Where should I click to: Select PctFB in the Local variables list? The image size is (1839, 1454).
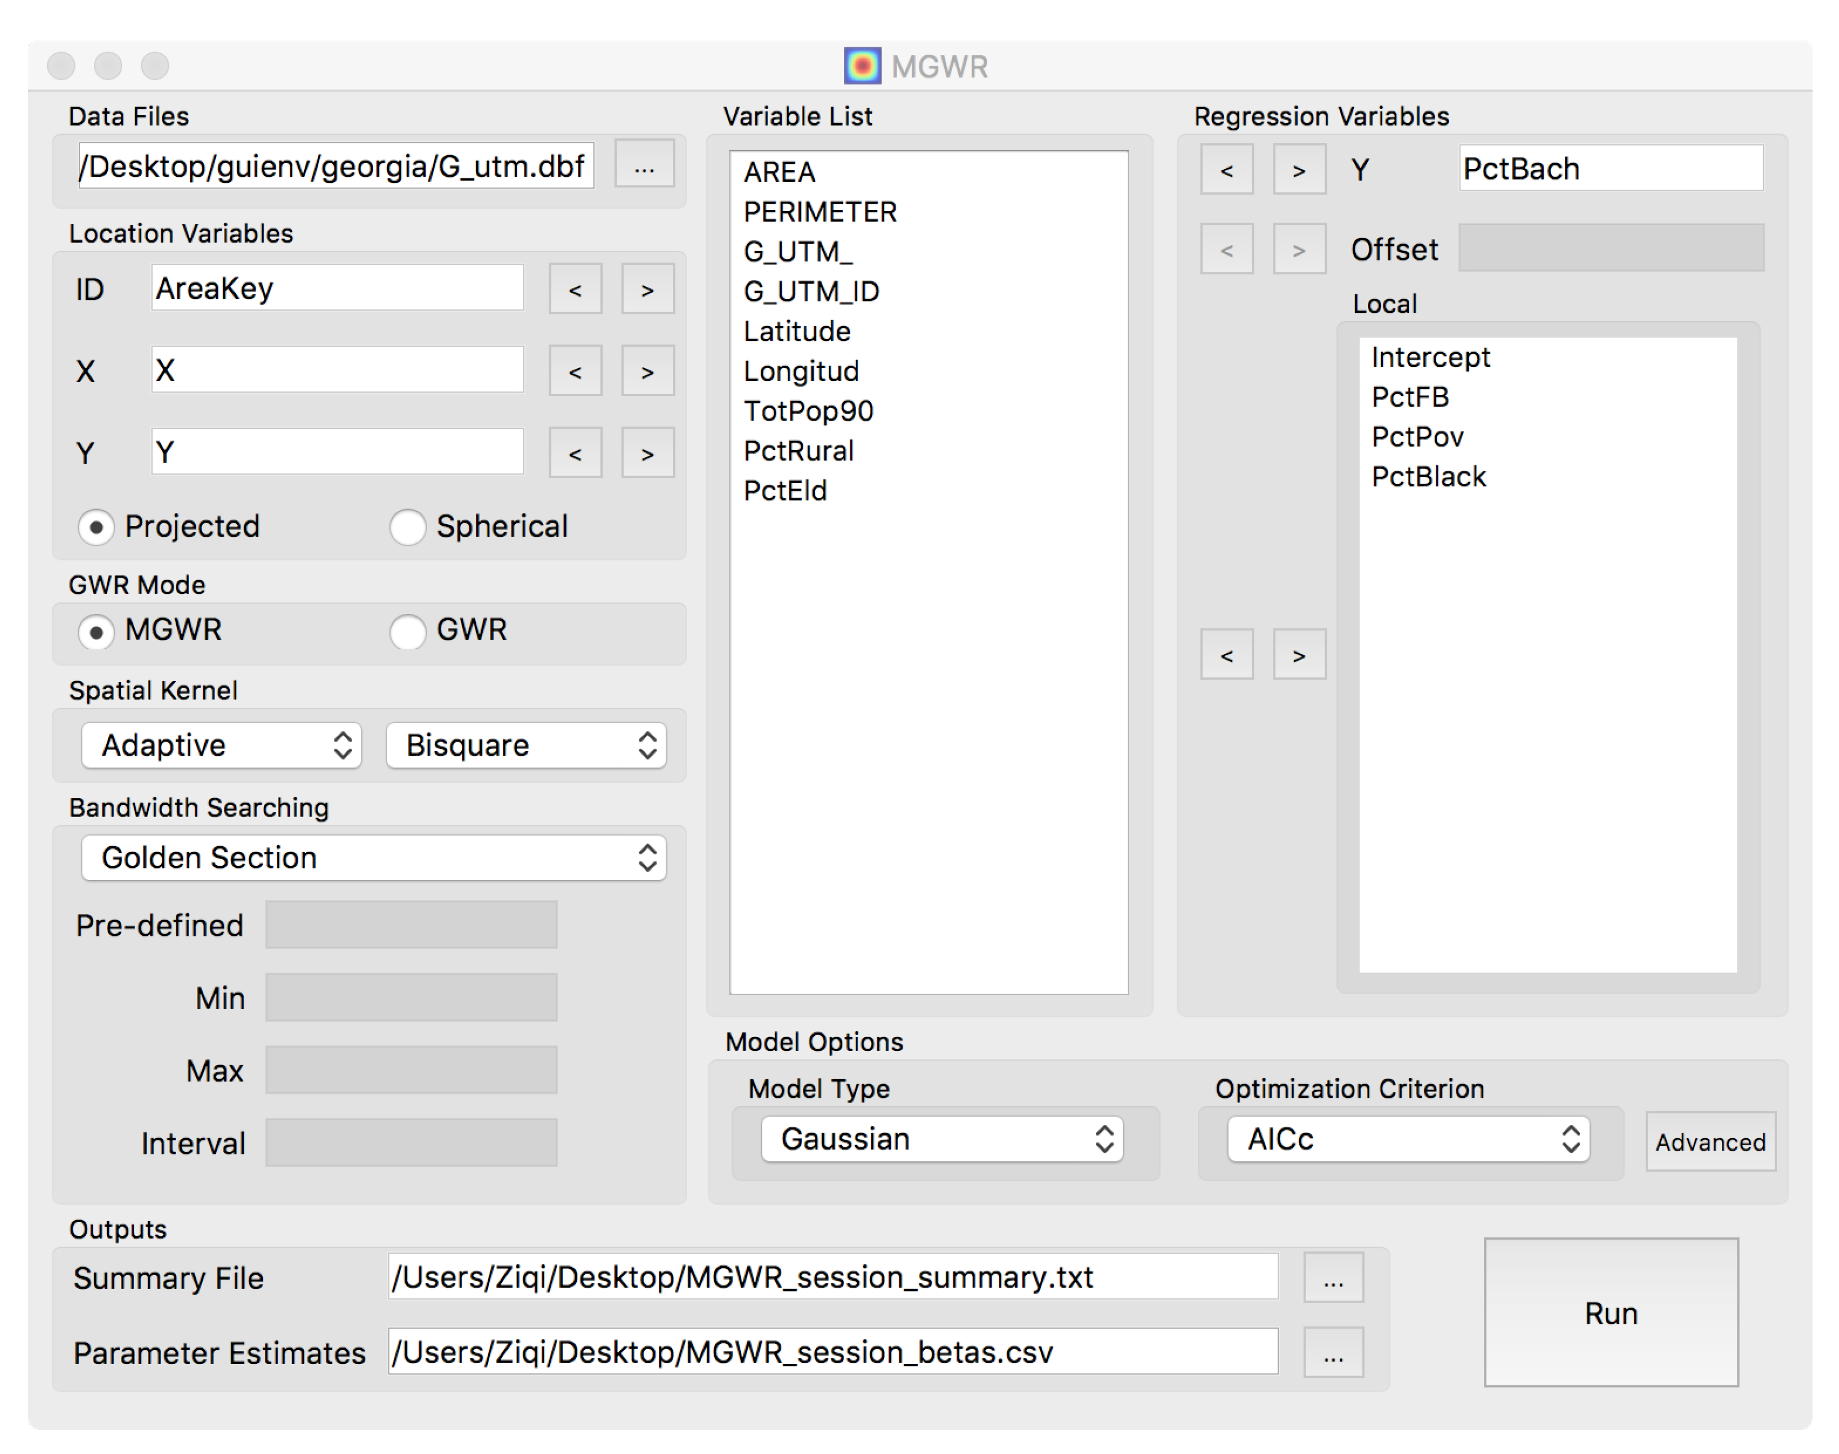click(1410, 398)
